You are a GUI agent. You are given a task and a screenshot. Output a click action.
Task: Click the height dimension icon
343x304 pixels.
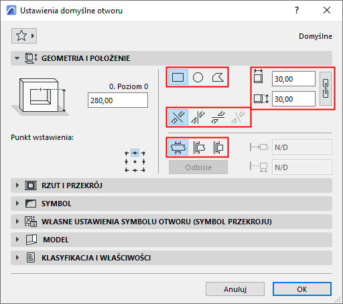point(261,98)
